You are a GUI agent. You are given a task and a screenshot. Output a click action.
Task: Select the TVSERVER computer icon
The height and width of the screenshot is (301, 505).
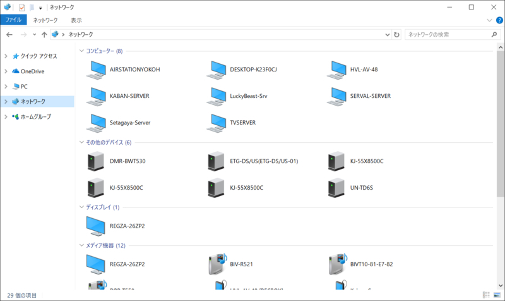216,123
